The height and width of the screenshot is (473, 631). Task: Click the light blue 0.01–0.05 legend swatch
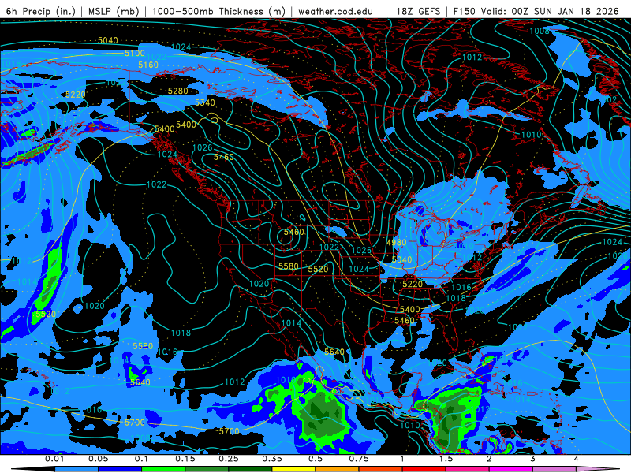[x=77, y=469]
